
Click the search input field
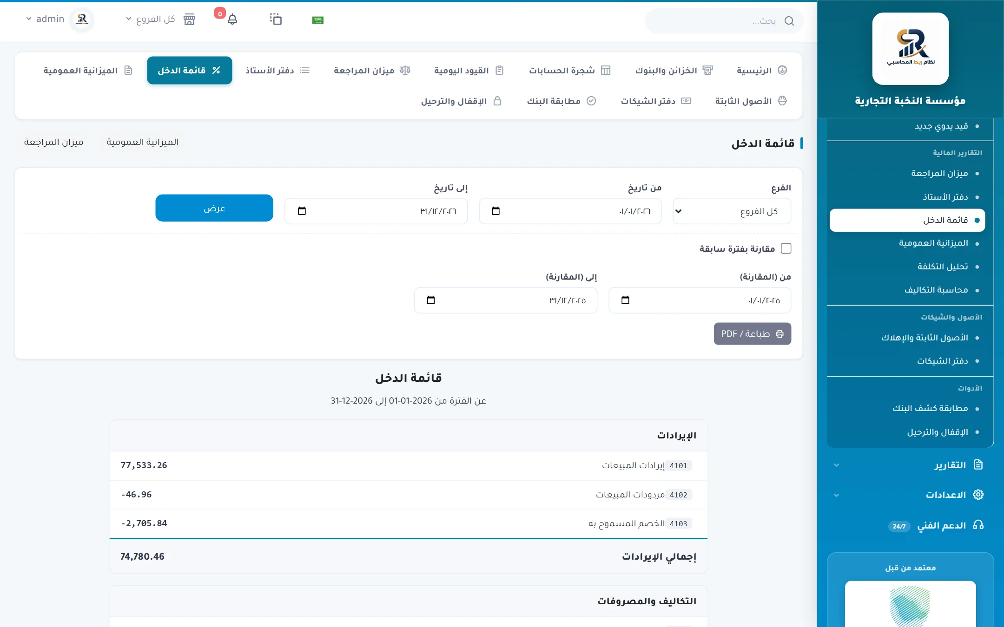point(724,21)
